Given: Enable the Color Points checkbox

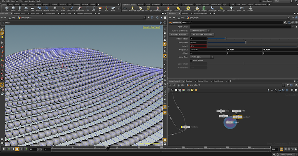Looking at the screenshot, I should point(191,61).
